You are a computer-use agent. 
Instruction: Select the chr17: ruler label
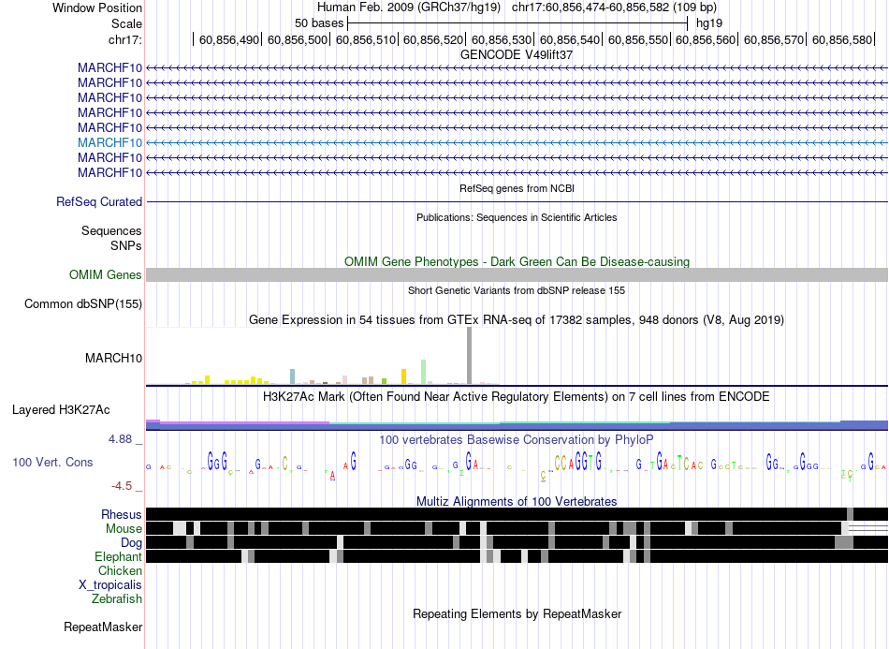[x=124, y=39]
